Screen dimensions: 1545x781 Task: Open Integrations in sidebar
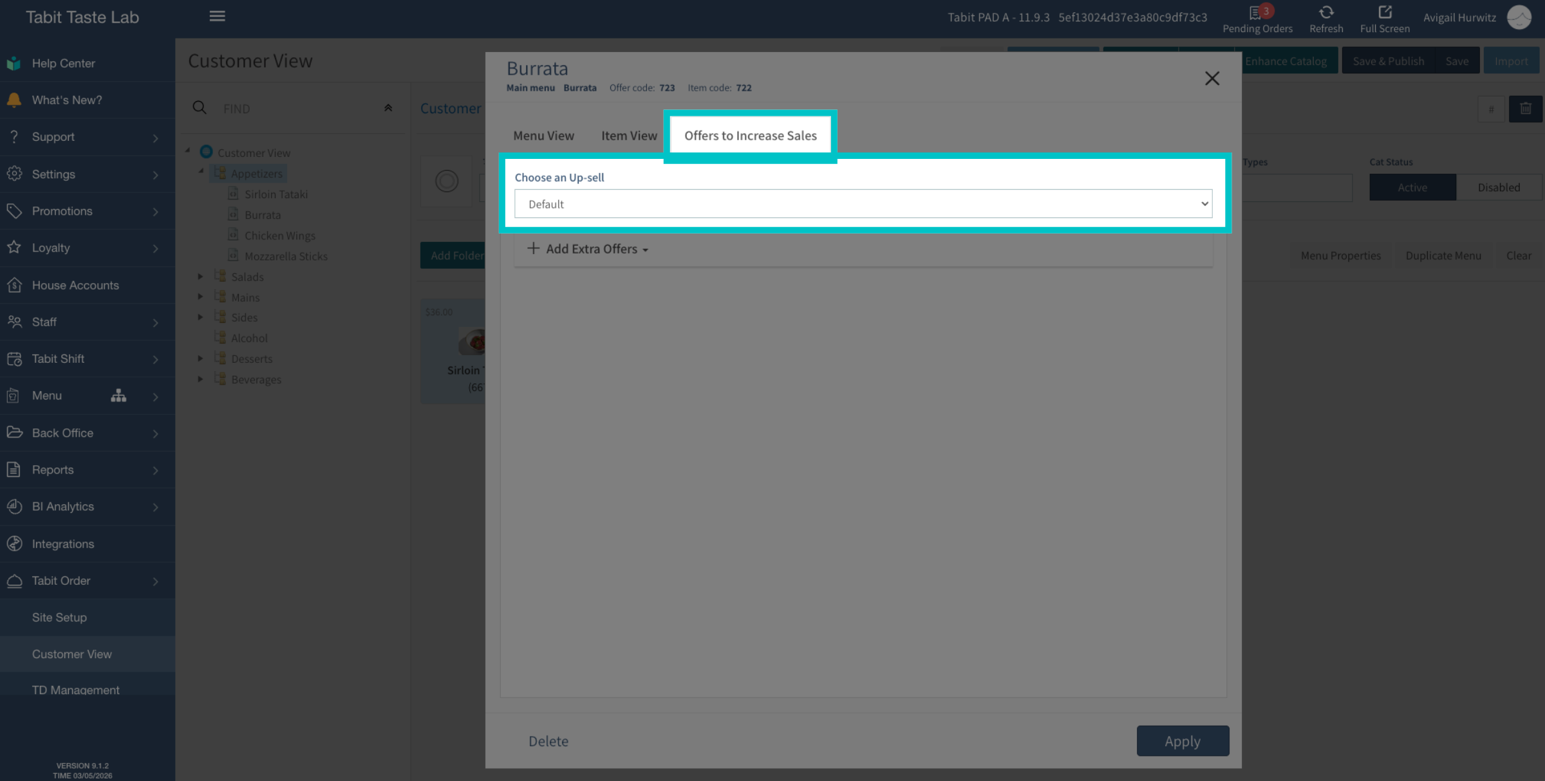(x=88, y=544)
